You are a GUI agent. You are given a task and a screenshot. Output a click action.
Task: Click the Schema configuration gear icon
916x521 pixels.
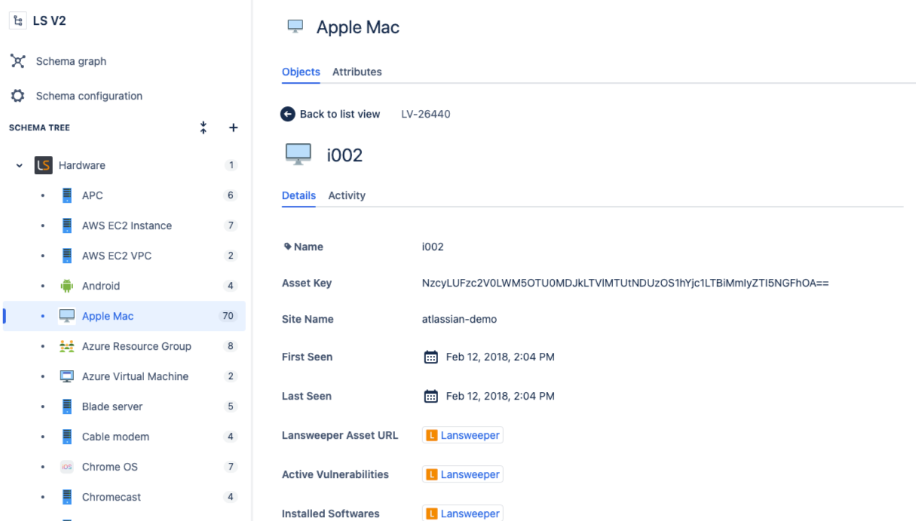click(x=18, y=96)
